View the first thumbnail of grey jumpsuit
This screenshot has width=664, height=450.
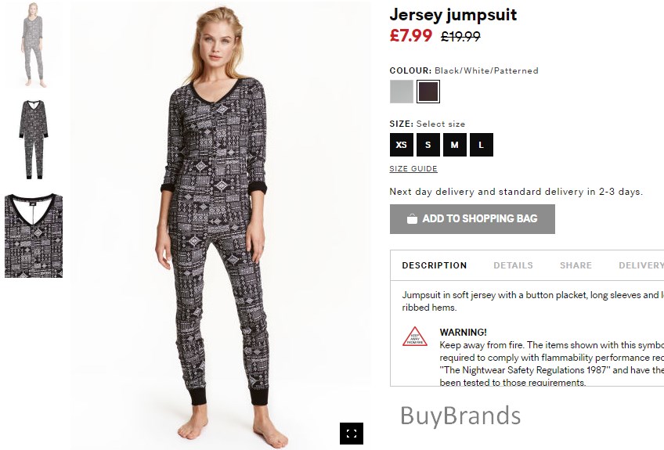click(x=34, y=45)
